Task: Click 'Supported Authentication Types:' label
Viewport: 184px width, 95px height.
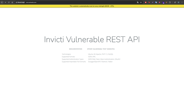Action: 73,59
